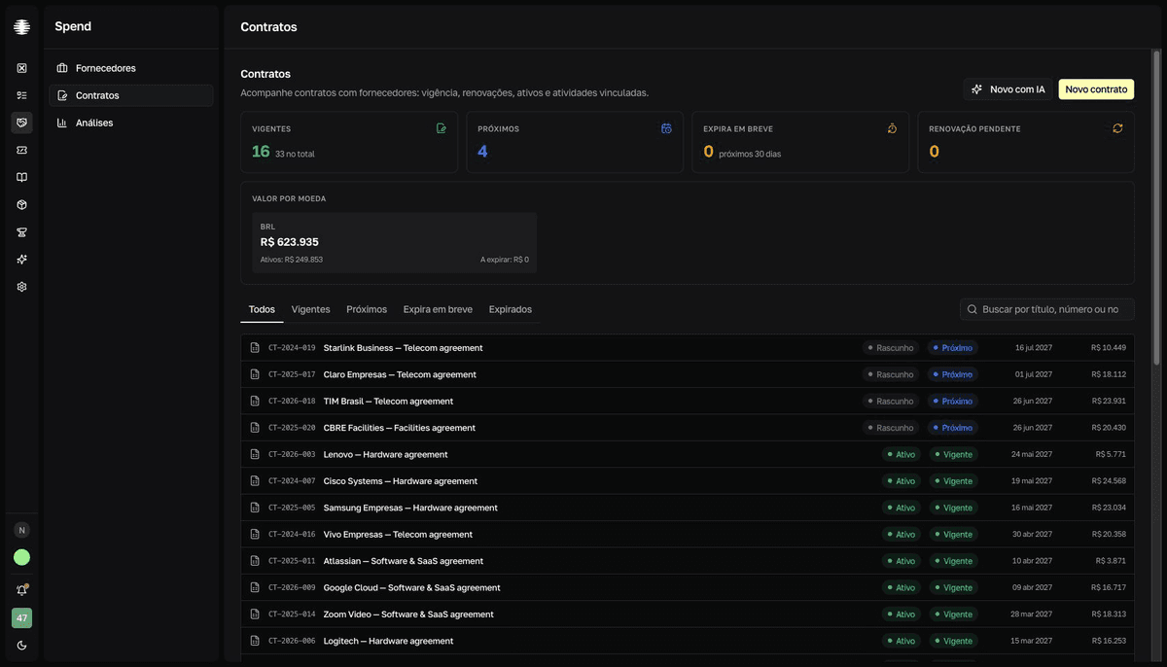This screenshot has height=667, width=1167.
Task: Click contract number CT-2025-005
Action: (292, 508)
